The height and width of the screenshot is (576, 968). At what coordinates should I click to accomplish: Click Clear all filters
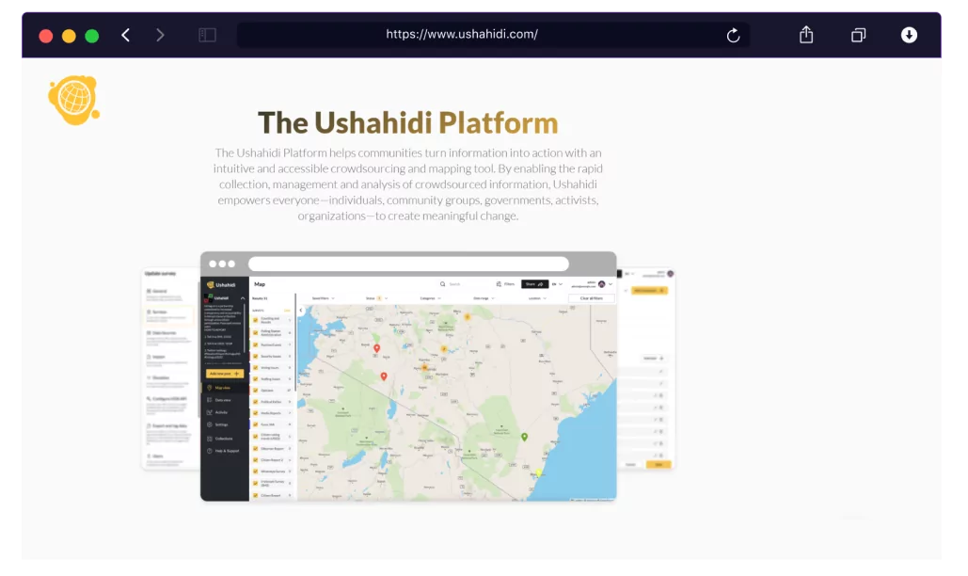click(x=592, y=298)
